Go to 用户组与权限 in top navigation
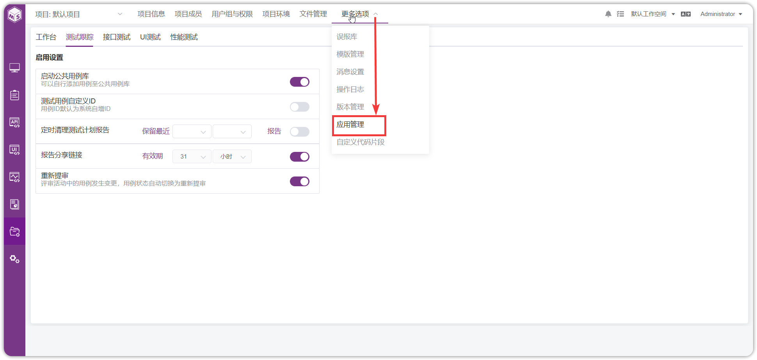 coord(232,14)
